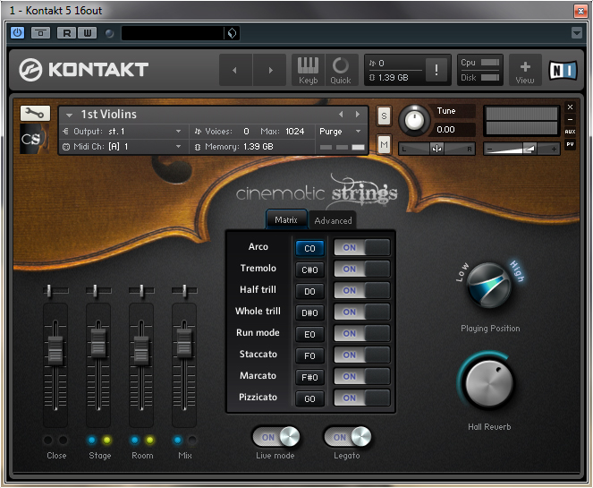Open the Purge dropdown menu
Screen dimensions: 593x488
341,132
